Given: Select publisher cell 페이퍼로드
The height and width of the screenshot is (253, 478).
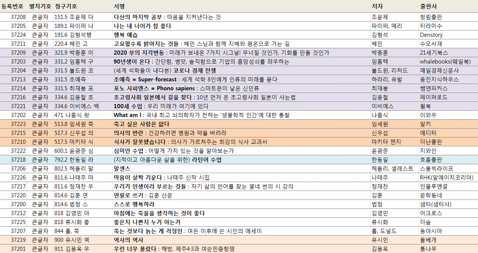Looking at the screenshot, I should 434,97.
